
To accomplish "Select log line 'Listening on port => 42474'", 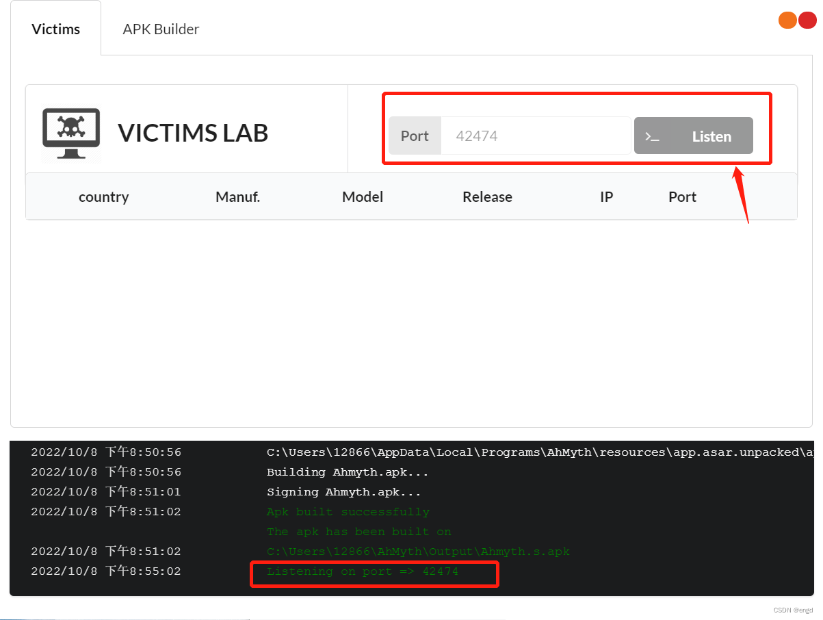I will click(363, 571).
